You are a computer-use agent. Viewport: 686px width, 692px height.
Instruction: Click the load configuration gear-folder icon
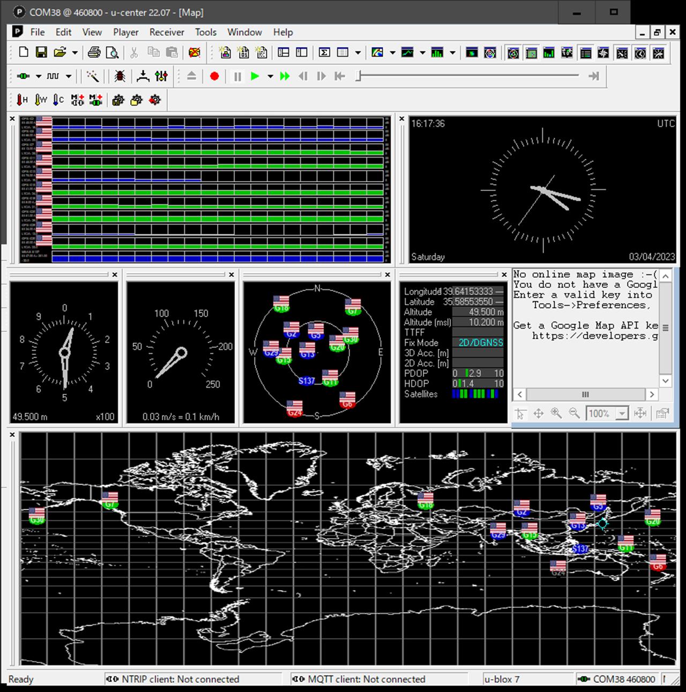pos(136,100)
